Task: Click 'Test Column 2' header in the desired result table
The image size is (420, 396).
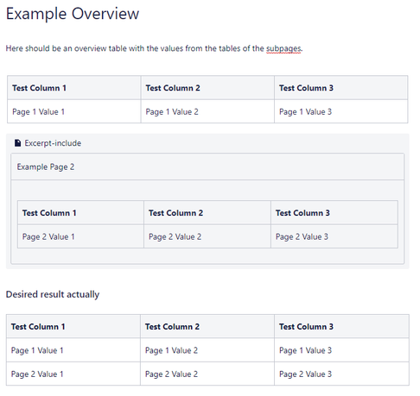Action: (x=207, y=326)
